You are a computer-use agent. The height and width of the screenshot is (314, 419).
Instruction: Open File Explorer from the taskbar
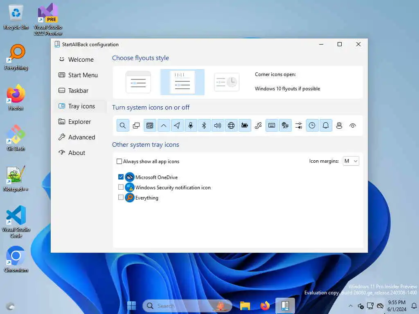point(245,306)
